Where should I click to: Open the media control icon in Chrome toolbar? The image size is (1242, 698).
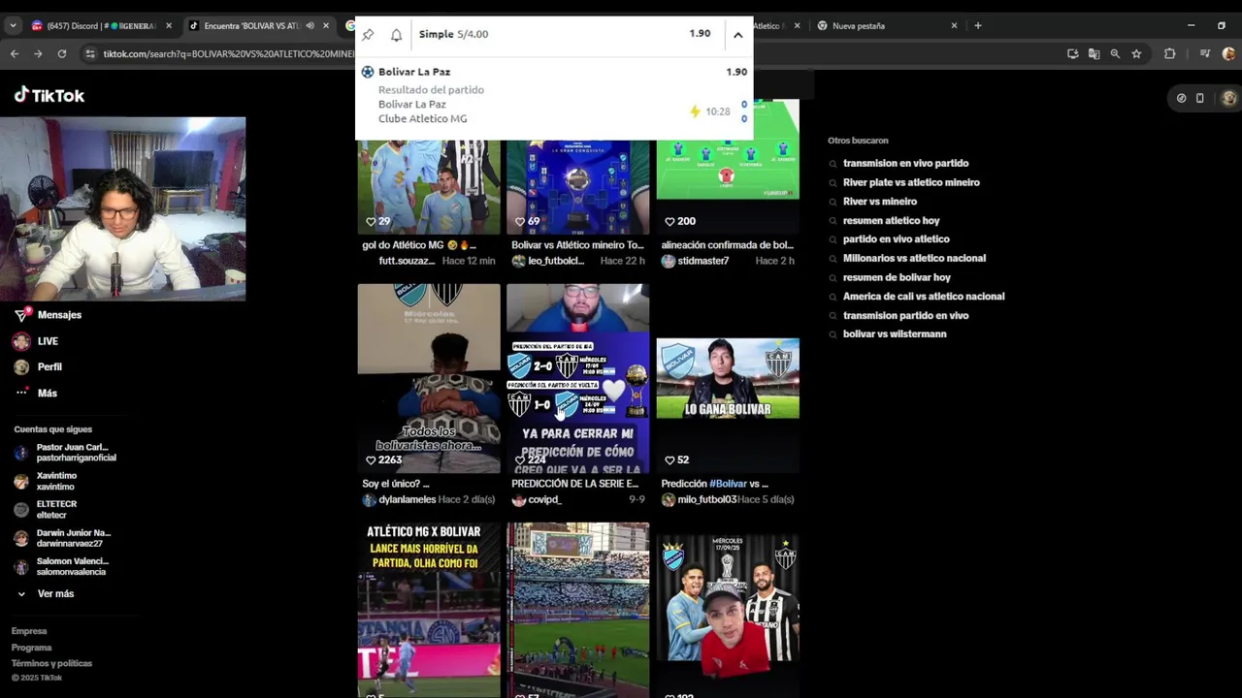[1204, 54]
